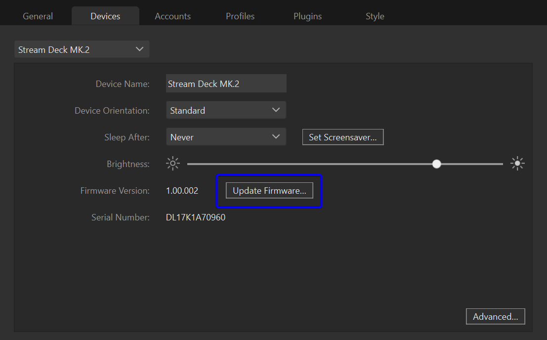Image resolution: width=547 pixels, height=340 pixels.
Task: Expand the Device Orientation dropdown
Action: [226, 110]
